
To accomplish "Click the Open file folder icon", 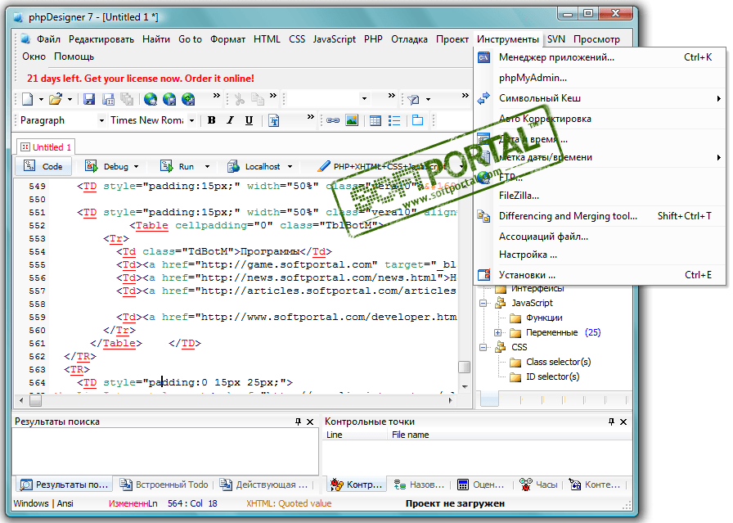I will point(56,99).
